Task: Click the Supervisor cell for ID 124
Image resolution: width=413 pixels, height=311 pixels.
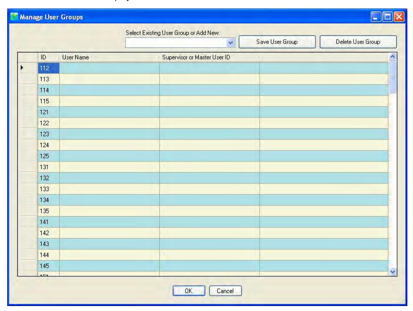Action: coord(209,145)
